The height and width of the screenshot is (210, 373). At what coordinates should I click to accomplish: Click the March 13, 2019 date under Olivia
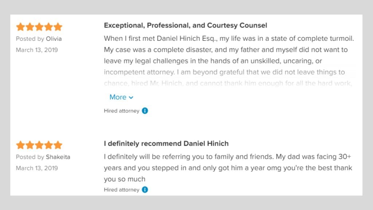(x=37, y=50)
